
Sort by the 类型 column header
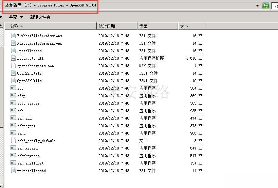(x=157, y=26)
